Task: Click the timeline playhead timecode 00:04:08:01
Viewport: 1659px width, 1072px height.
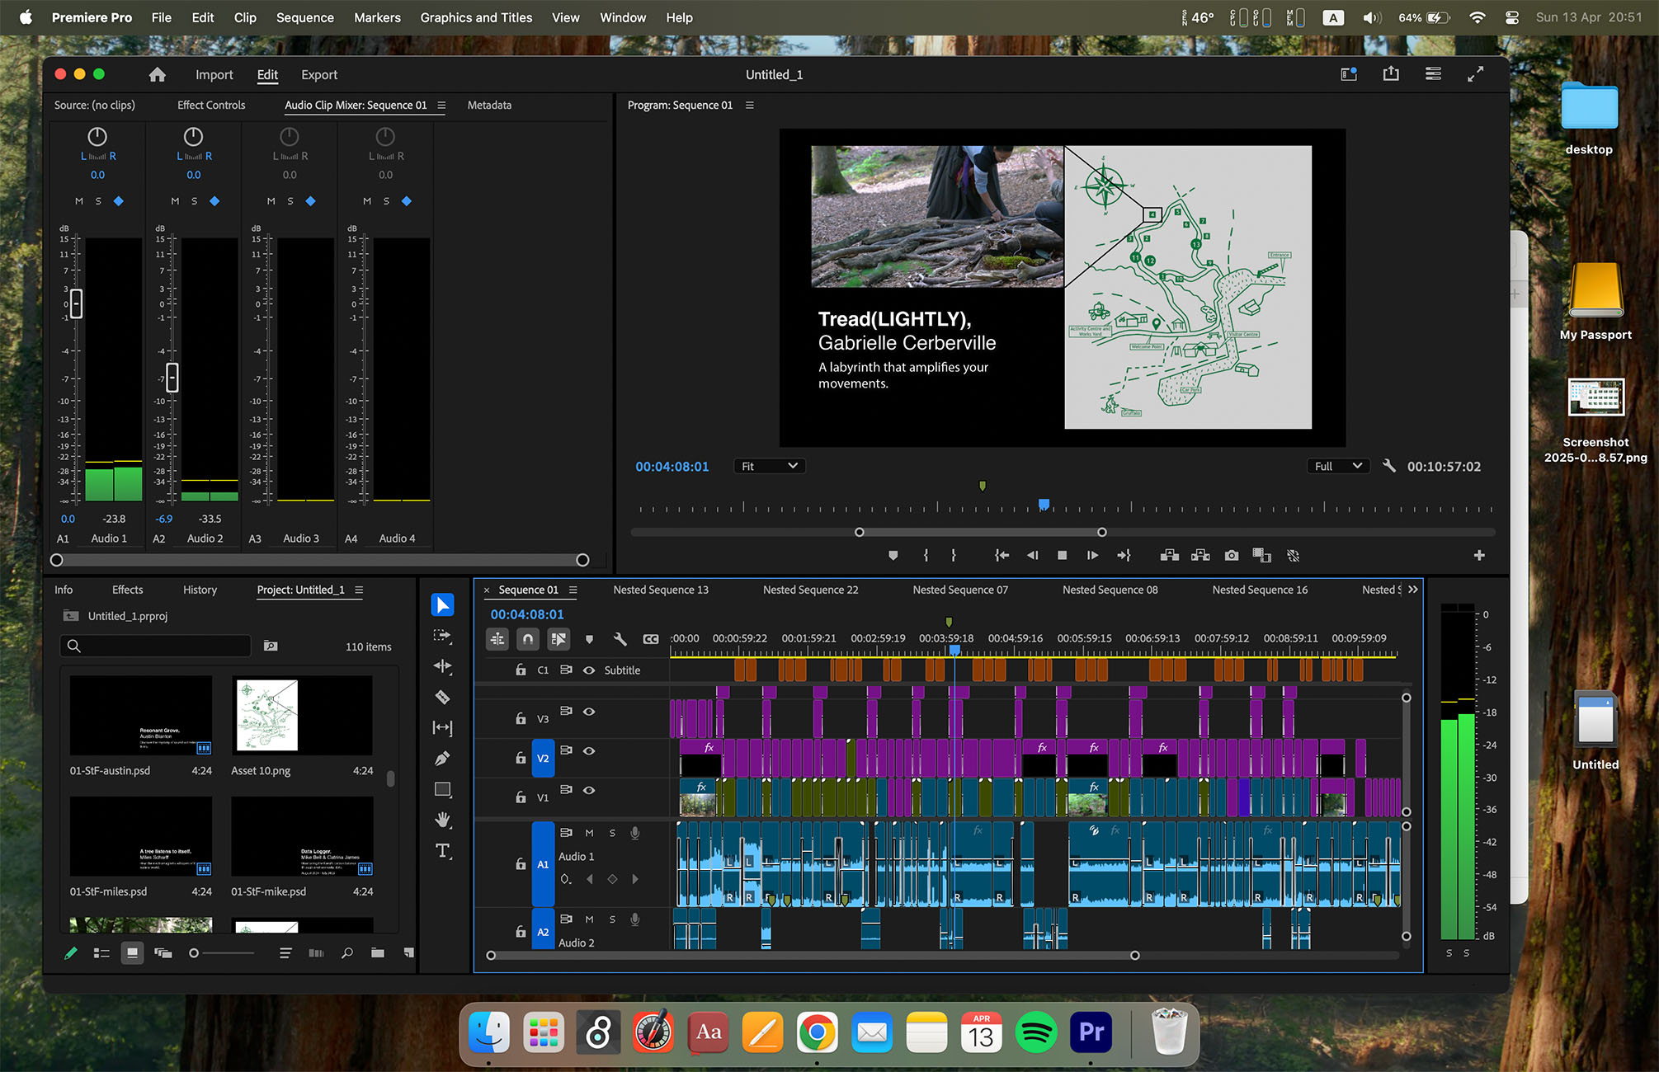Action: [527, 615]
